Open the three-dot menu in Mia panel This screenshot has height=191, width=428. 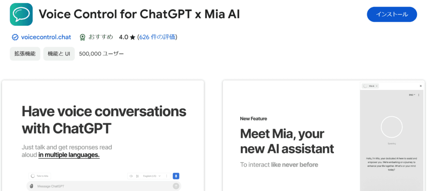point(419,95)
